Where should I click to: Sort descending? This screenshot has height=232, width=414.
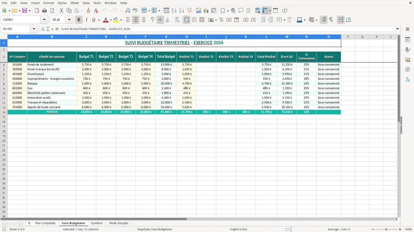(182, 11)
